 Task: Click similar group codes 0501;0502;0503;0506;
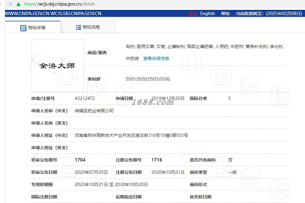tap(148, 79)
